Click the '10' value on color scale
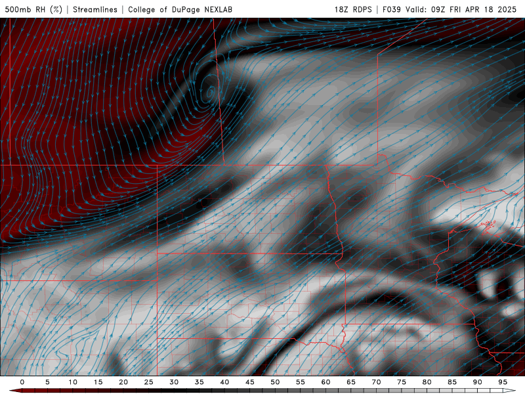The width and height of the screenshot is (525, 394). coord(73,382)
